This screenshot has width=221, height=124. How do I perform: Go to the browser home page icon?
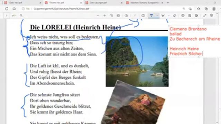coord(14,9)
